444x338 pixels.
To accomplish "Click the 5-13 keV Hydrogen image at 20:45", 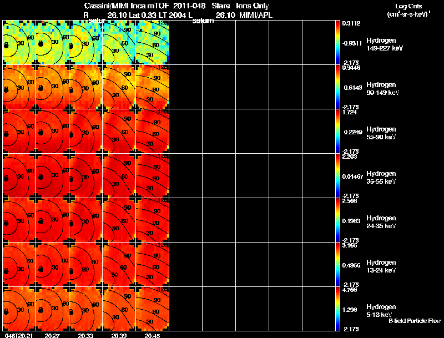I will (x=152, y=309).
